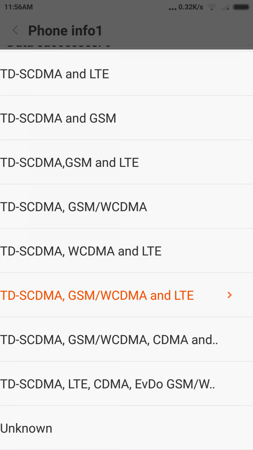Tap the three-dot status bar indicator
Image resolution: width=253 pixels, height=450 pixels.
point(172,9)
